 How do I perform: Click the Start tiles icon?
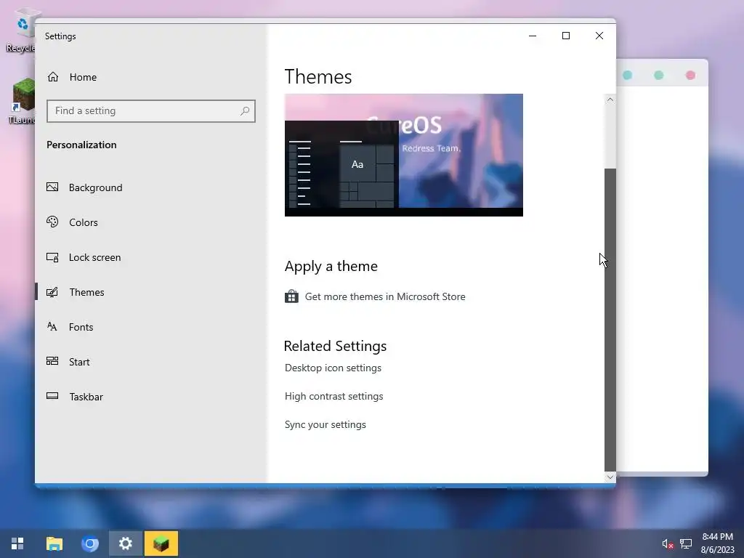(52, 361)
